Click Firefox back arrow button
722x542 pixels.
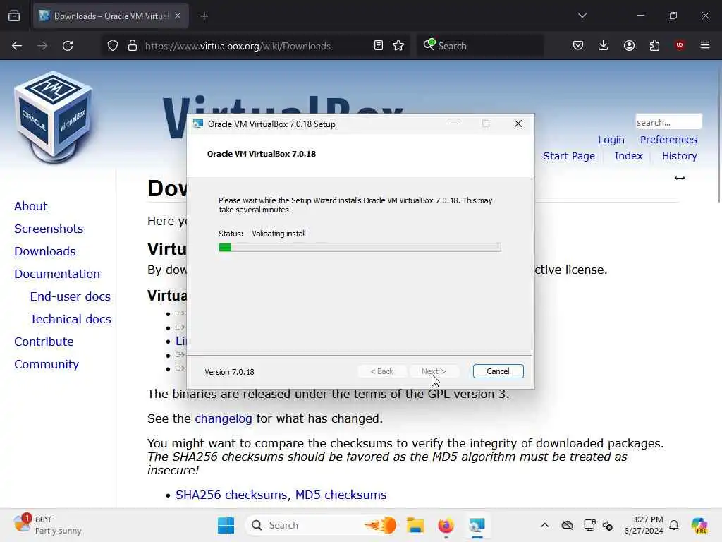[17, 46]
